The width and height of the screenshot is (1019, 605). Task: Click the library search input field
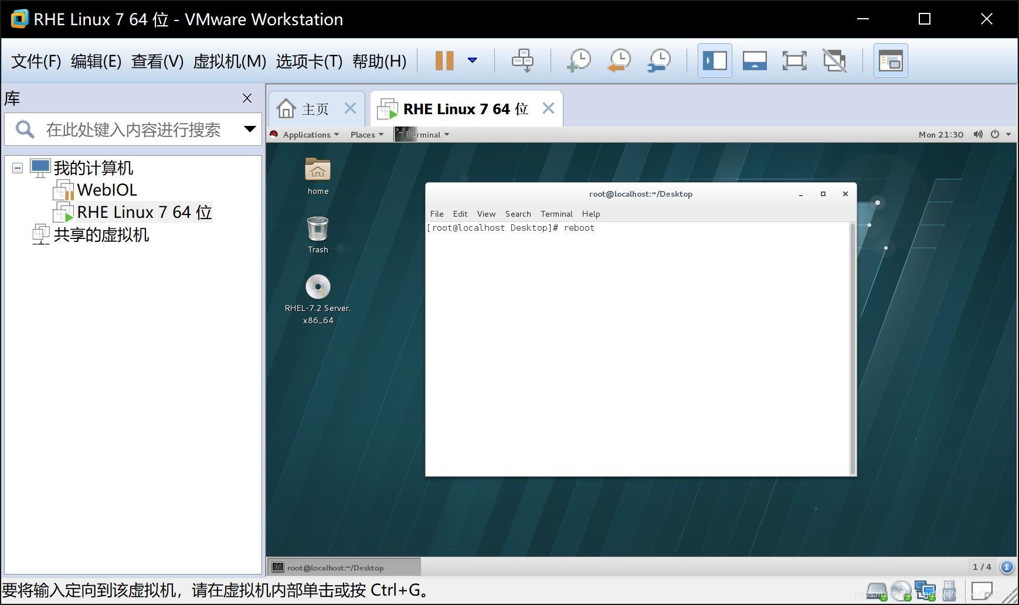click(x=132, y=129)
